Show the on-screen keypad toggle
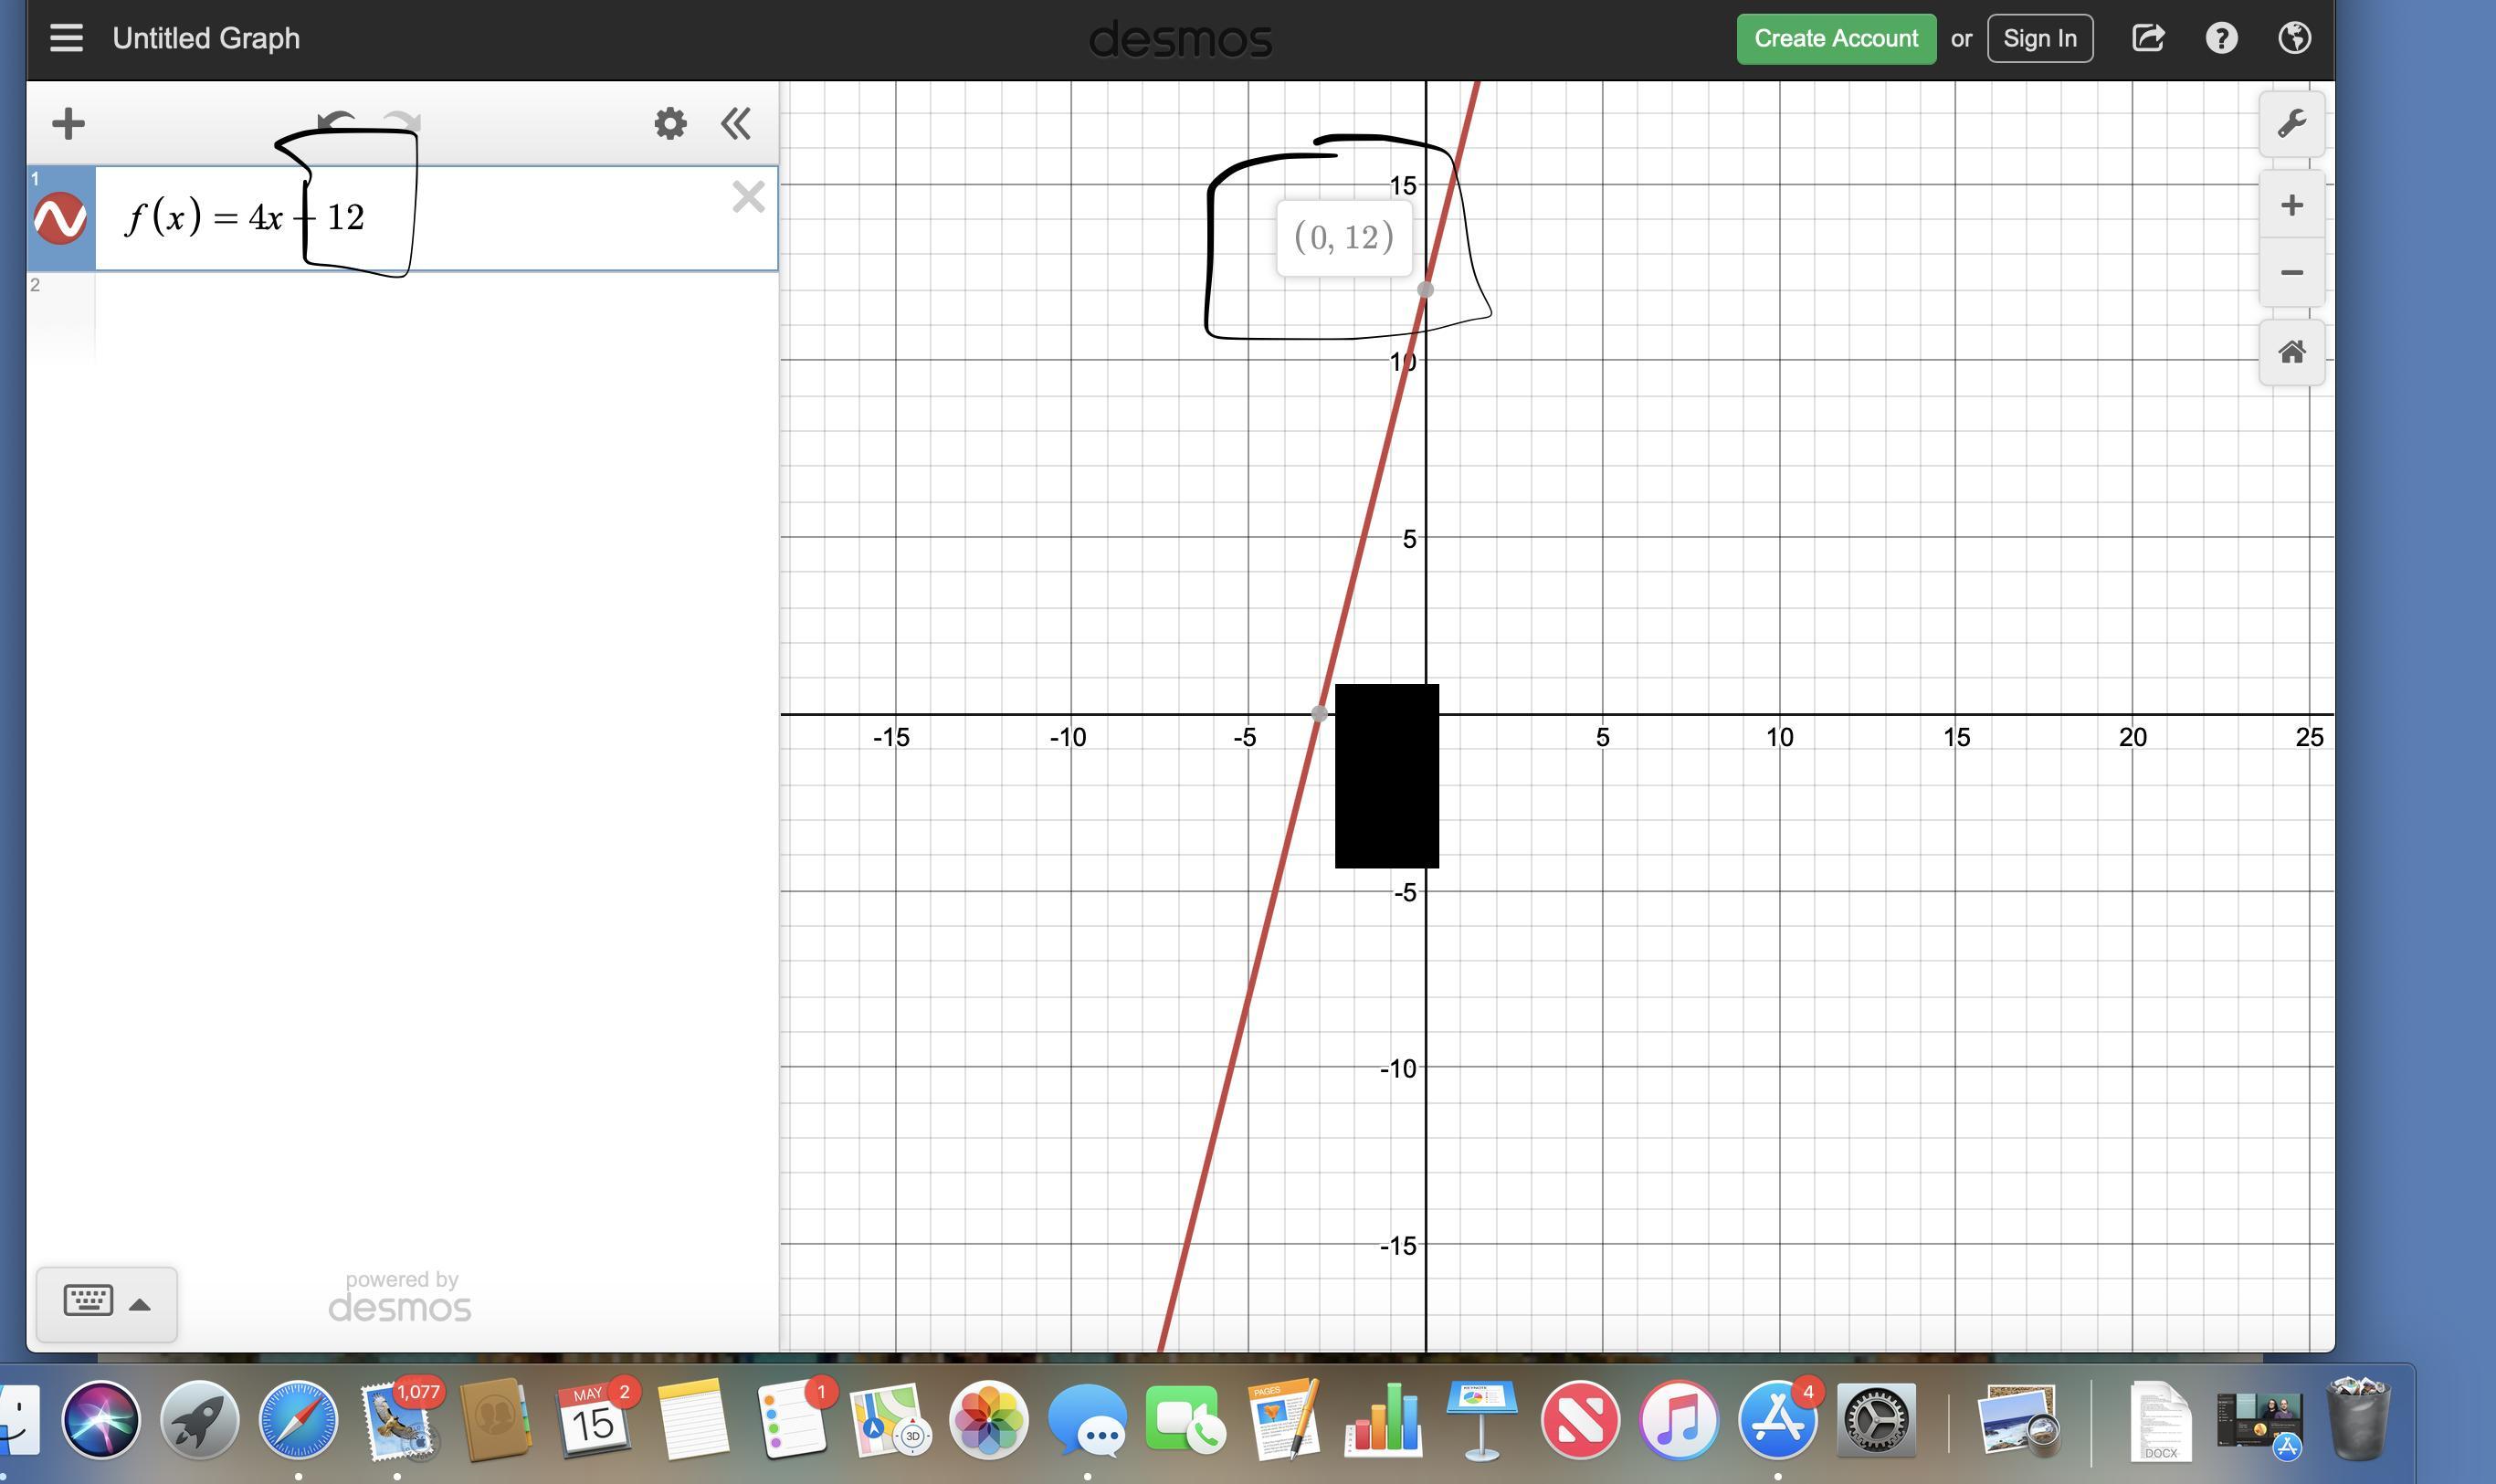This screenshot has height=1484, width=2496. coord(106,1303)
